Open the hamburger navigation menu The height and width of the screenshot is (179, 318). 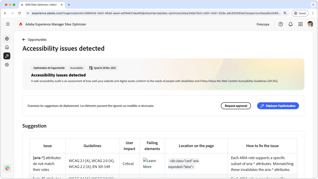click(x=8, y=24)
